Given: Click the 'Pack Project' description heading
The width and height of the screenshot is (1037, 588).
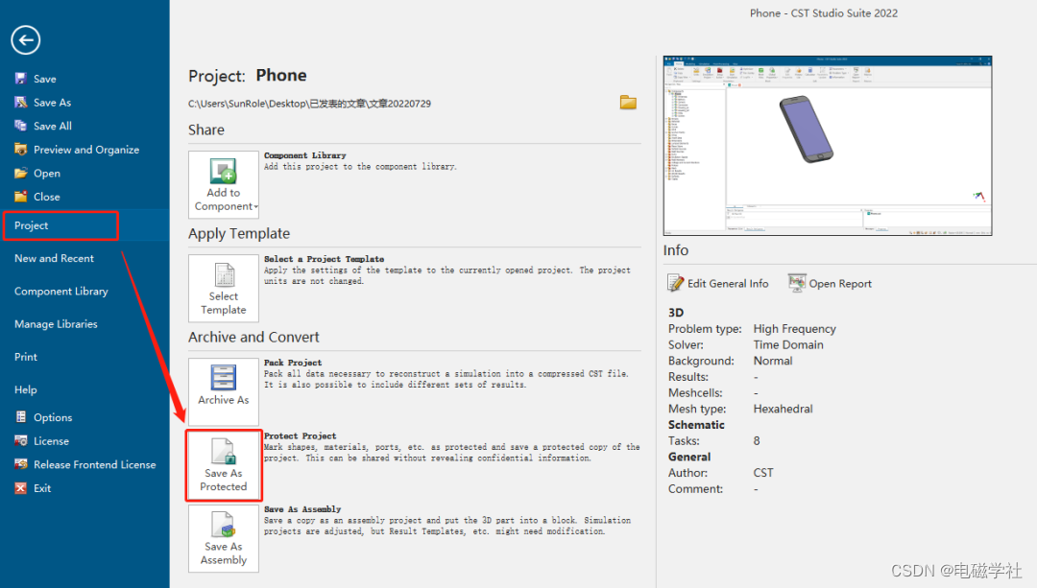Looking at the screenshot, I should coord(293,363).
